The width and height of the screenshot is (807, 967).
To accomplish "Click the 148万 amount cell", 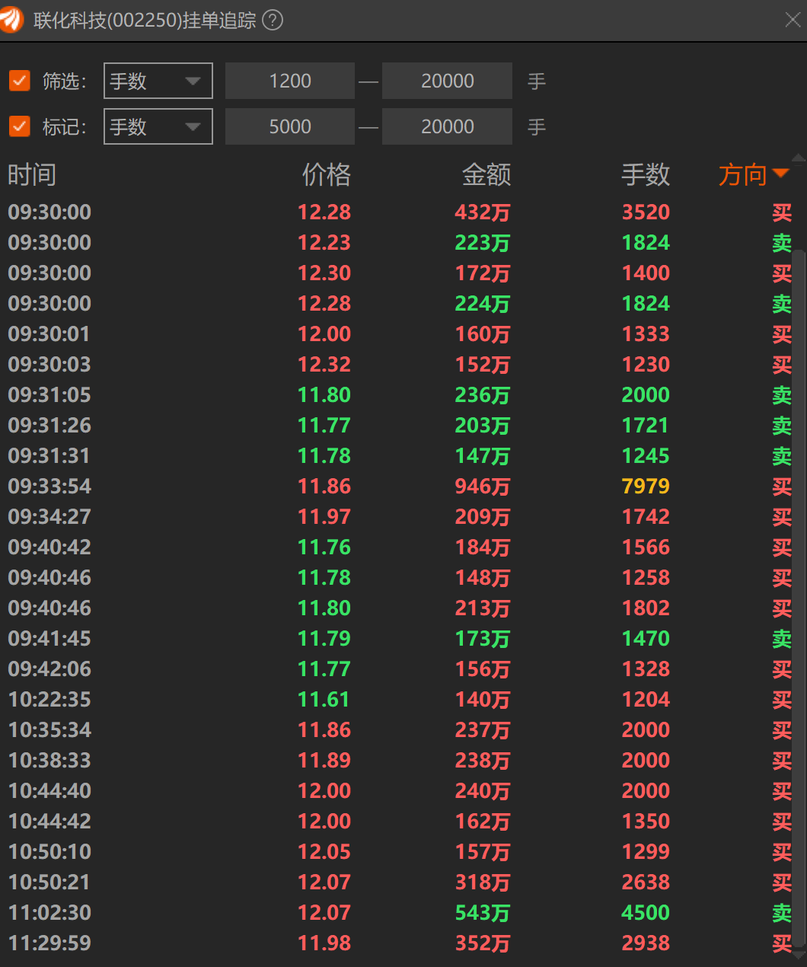I will click(483, 577).
